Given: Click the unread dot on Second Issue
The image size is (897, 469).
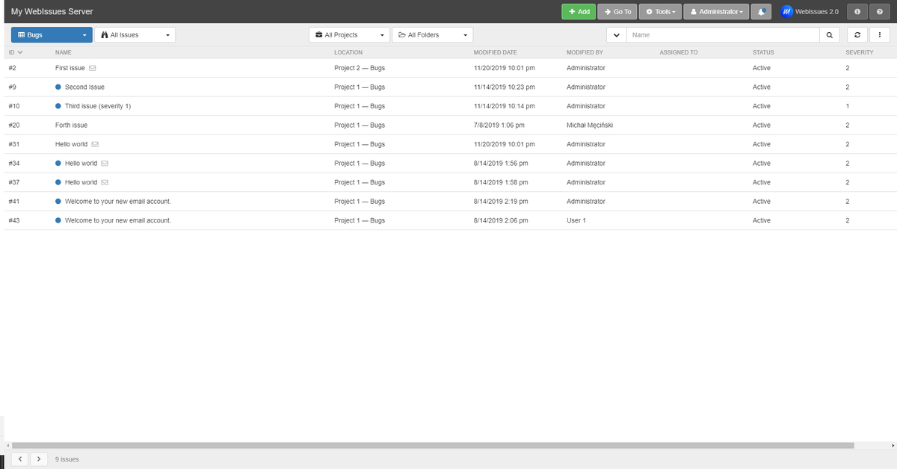Looking at the screenshot, I should [58, 87].
